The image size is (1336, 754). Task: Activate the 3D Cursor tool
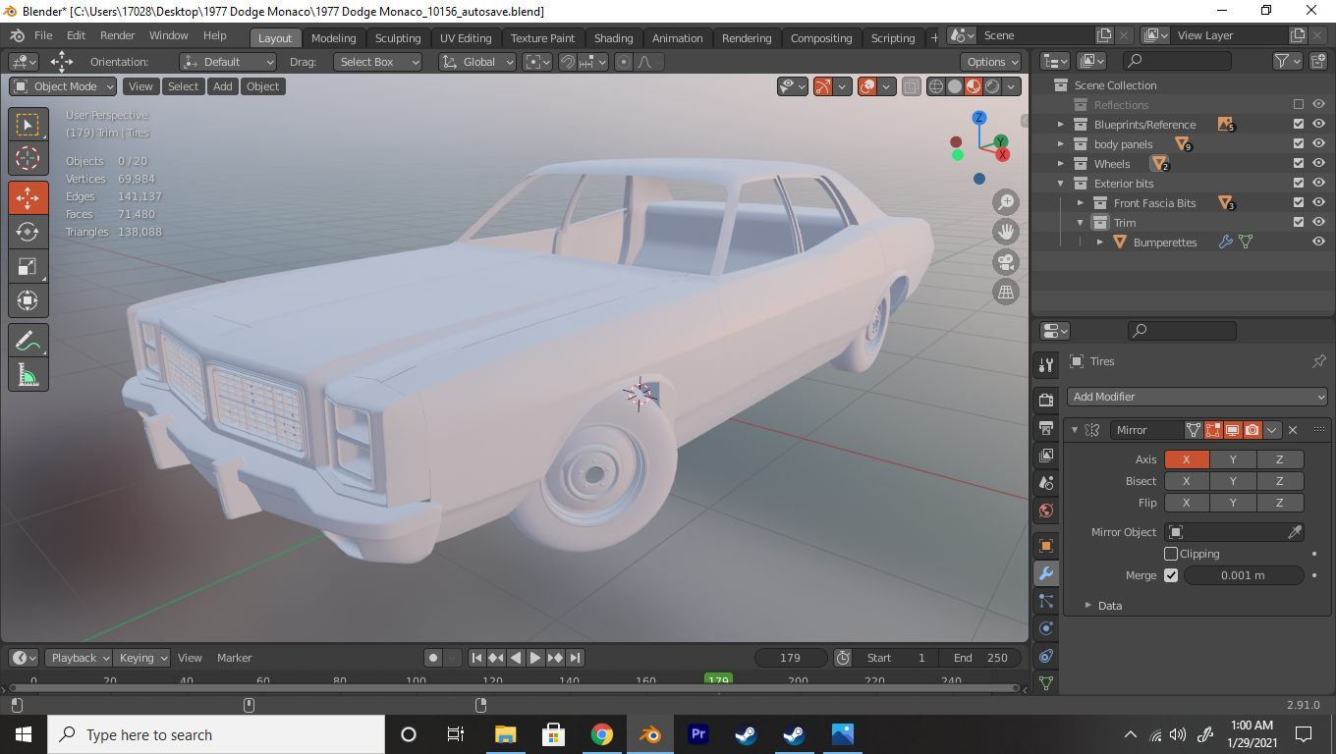28,159
